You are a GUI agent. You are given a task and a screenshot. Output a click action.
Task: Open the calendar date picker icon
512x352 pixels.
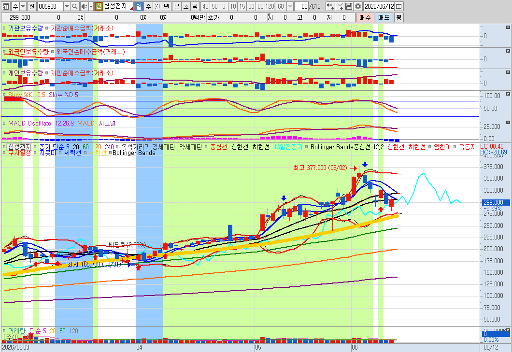coord(399,6)
